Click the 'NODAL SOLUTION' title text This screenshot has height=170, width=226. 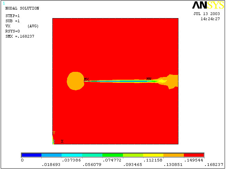tap(22, 8)
